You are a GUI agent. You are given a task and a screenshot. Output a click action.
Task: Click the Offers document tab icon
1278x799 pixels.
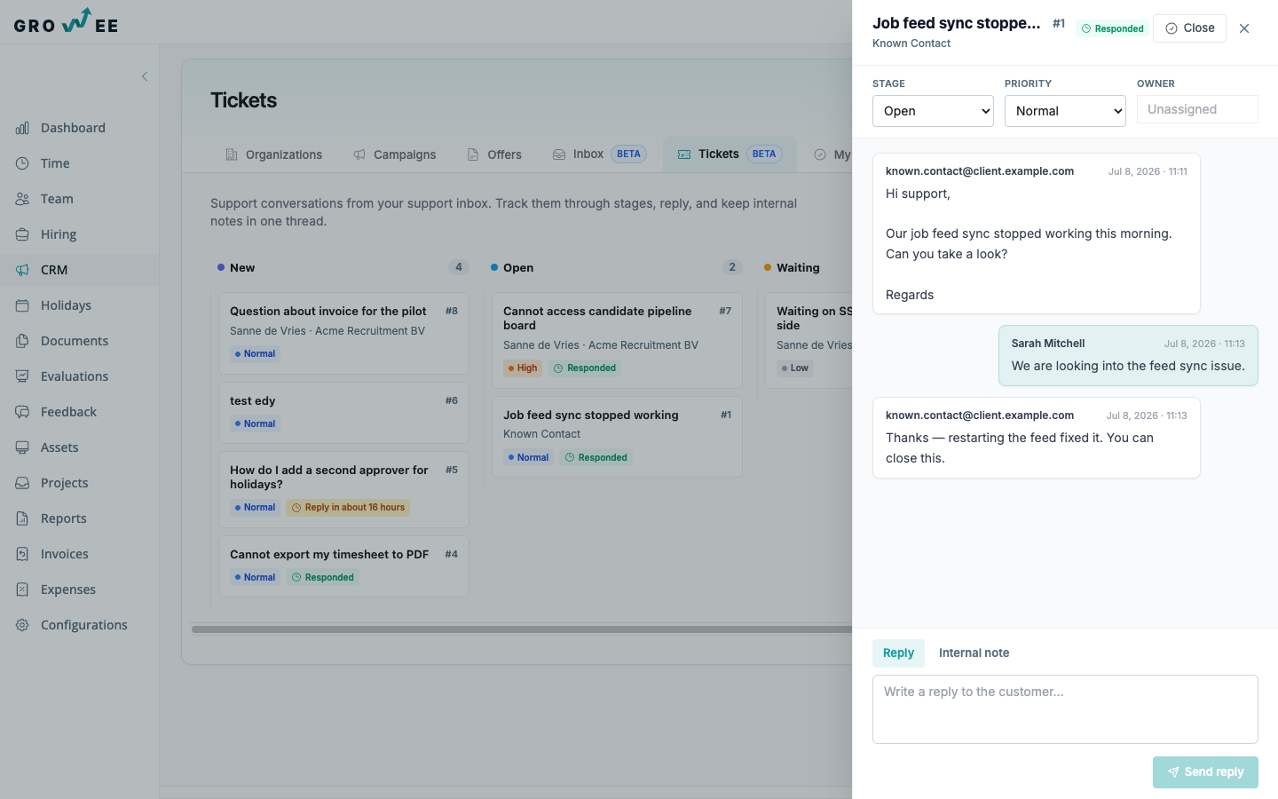tap(473, 154)
